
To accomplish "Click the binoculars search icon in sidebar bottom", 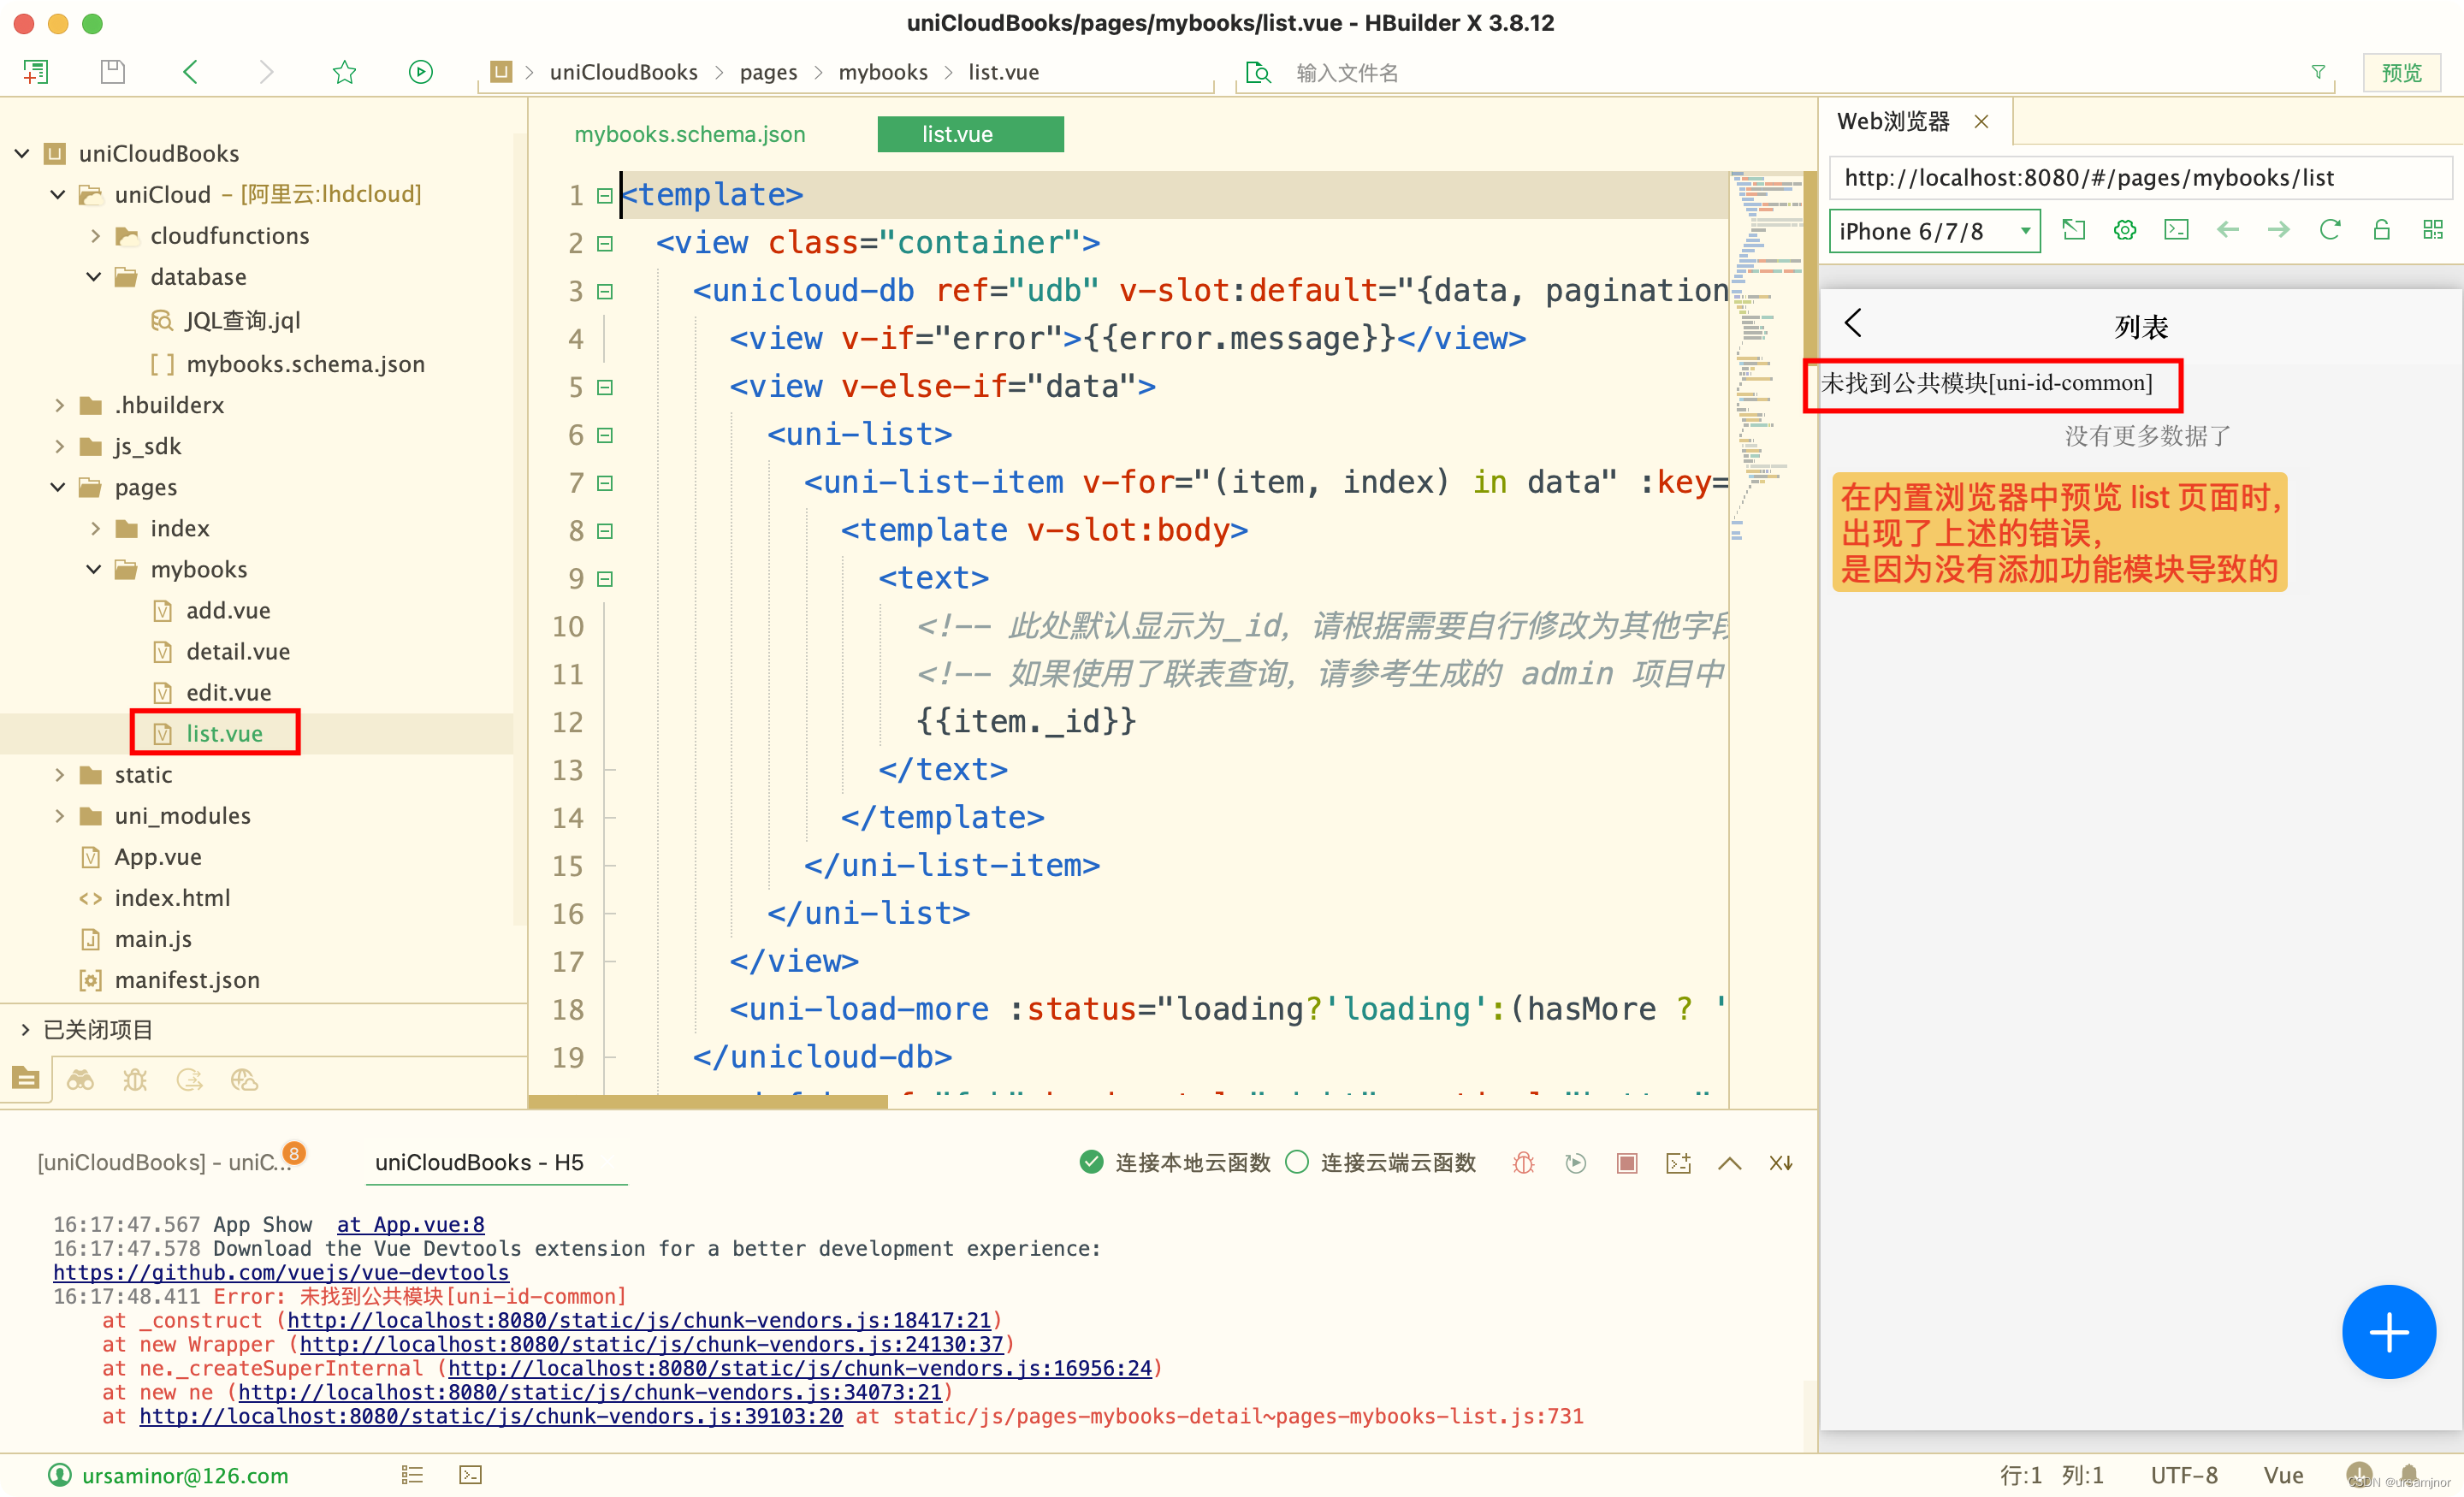I will tap(80, 1079).
